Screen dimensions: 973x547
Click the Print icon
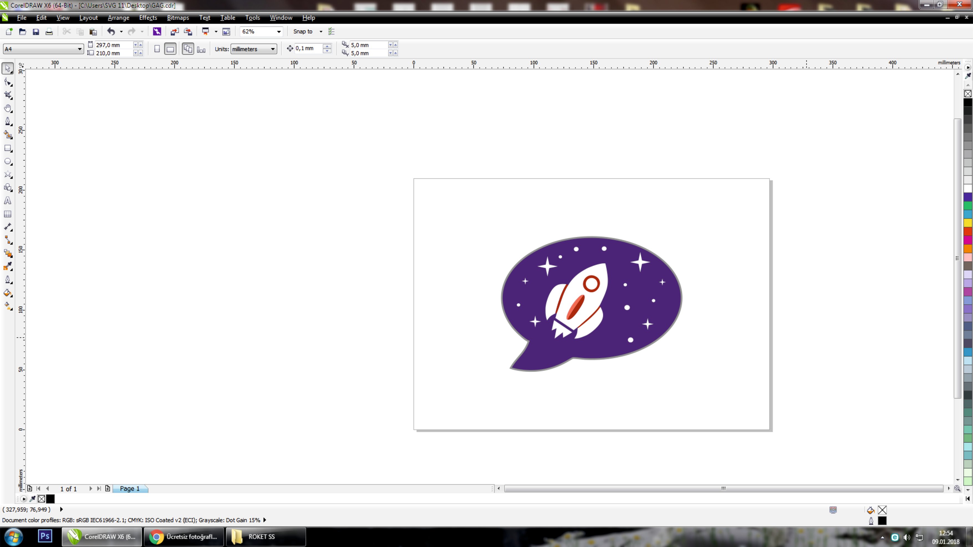point(49,32)
